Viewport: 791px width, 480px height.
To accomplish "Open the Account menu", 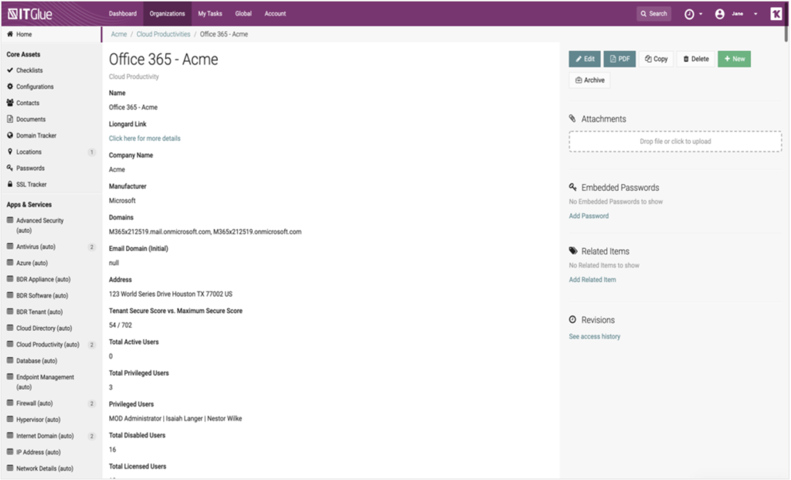I will [x=275, y=14].
